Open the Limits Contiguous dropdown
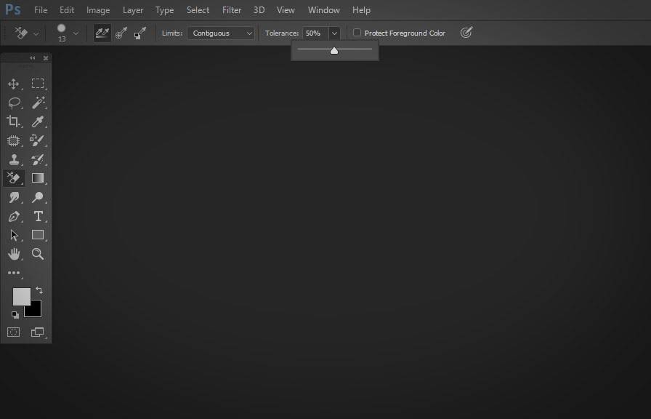The width and height of the screenshot is (651, 419). [x=221, y=33]
